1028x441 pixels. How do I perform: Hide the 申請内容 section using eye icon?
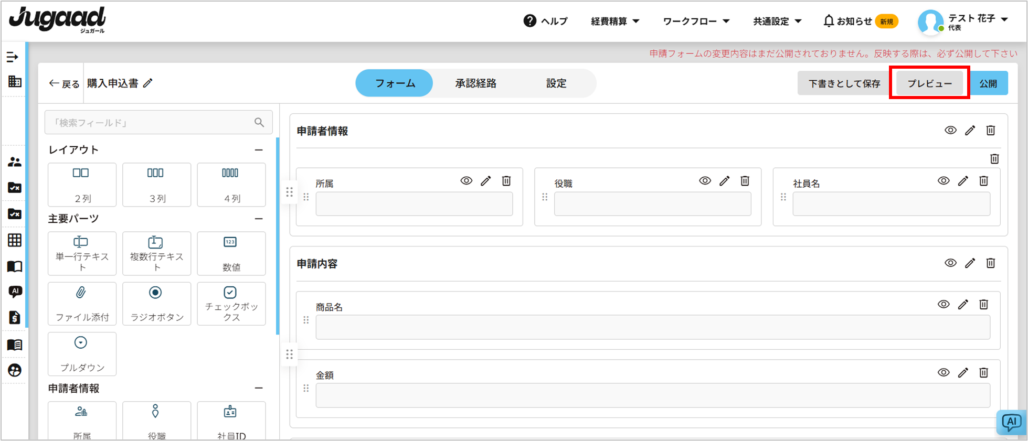pyautogui.click(x=950, y=263)
